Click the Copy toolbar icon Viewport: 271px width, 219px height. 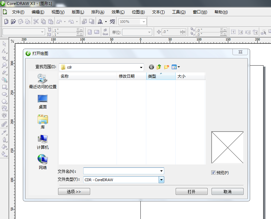pyautogui.click(x=43, y=22)
